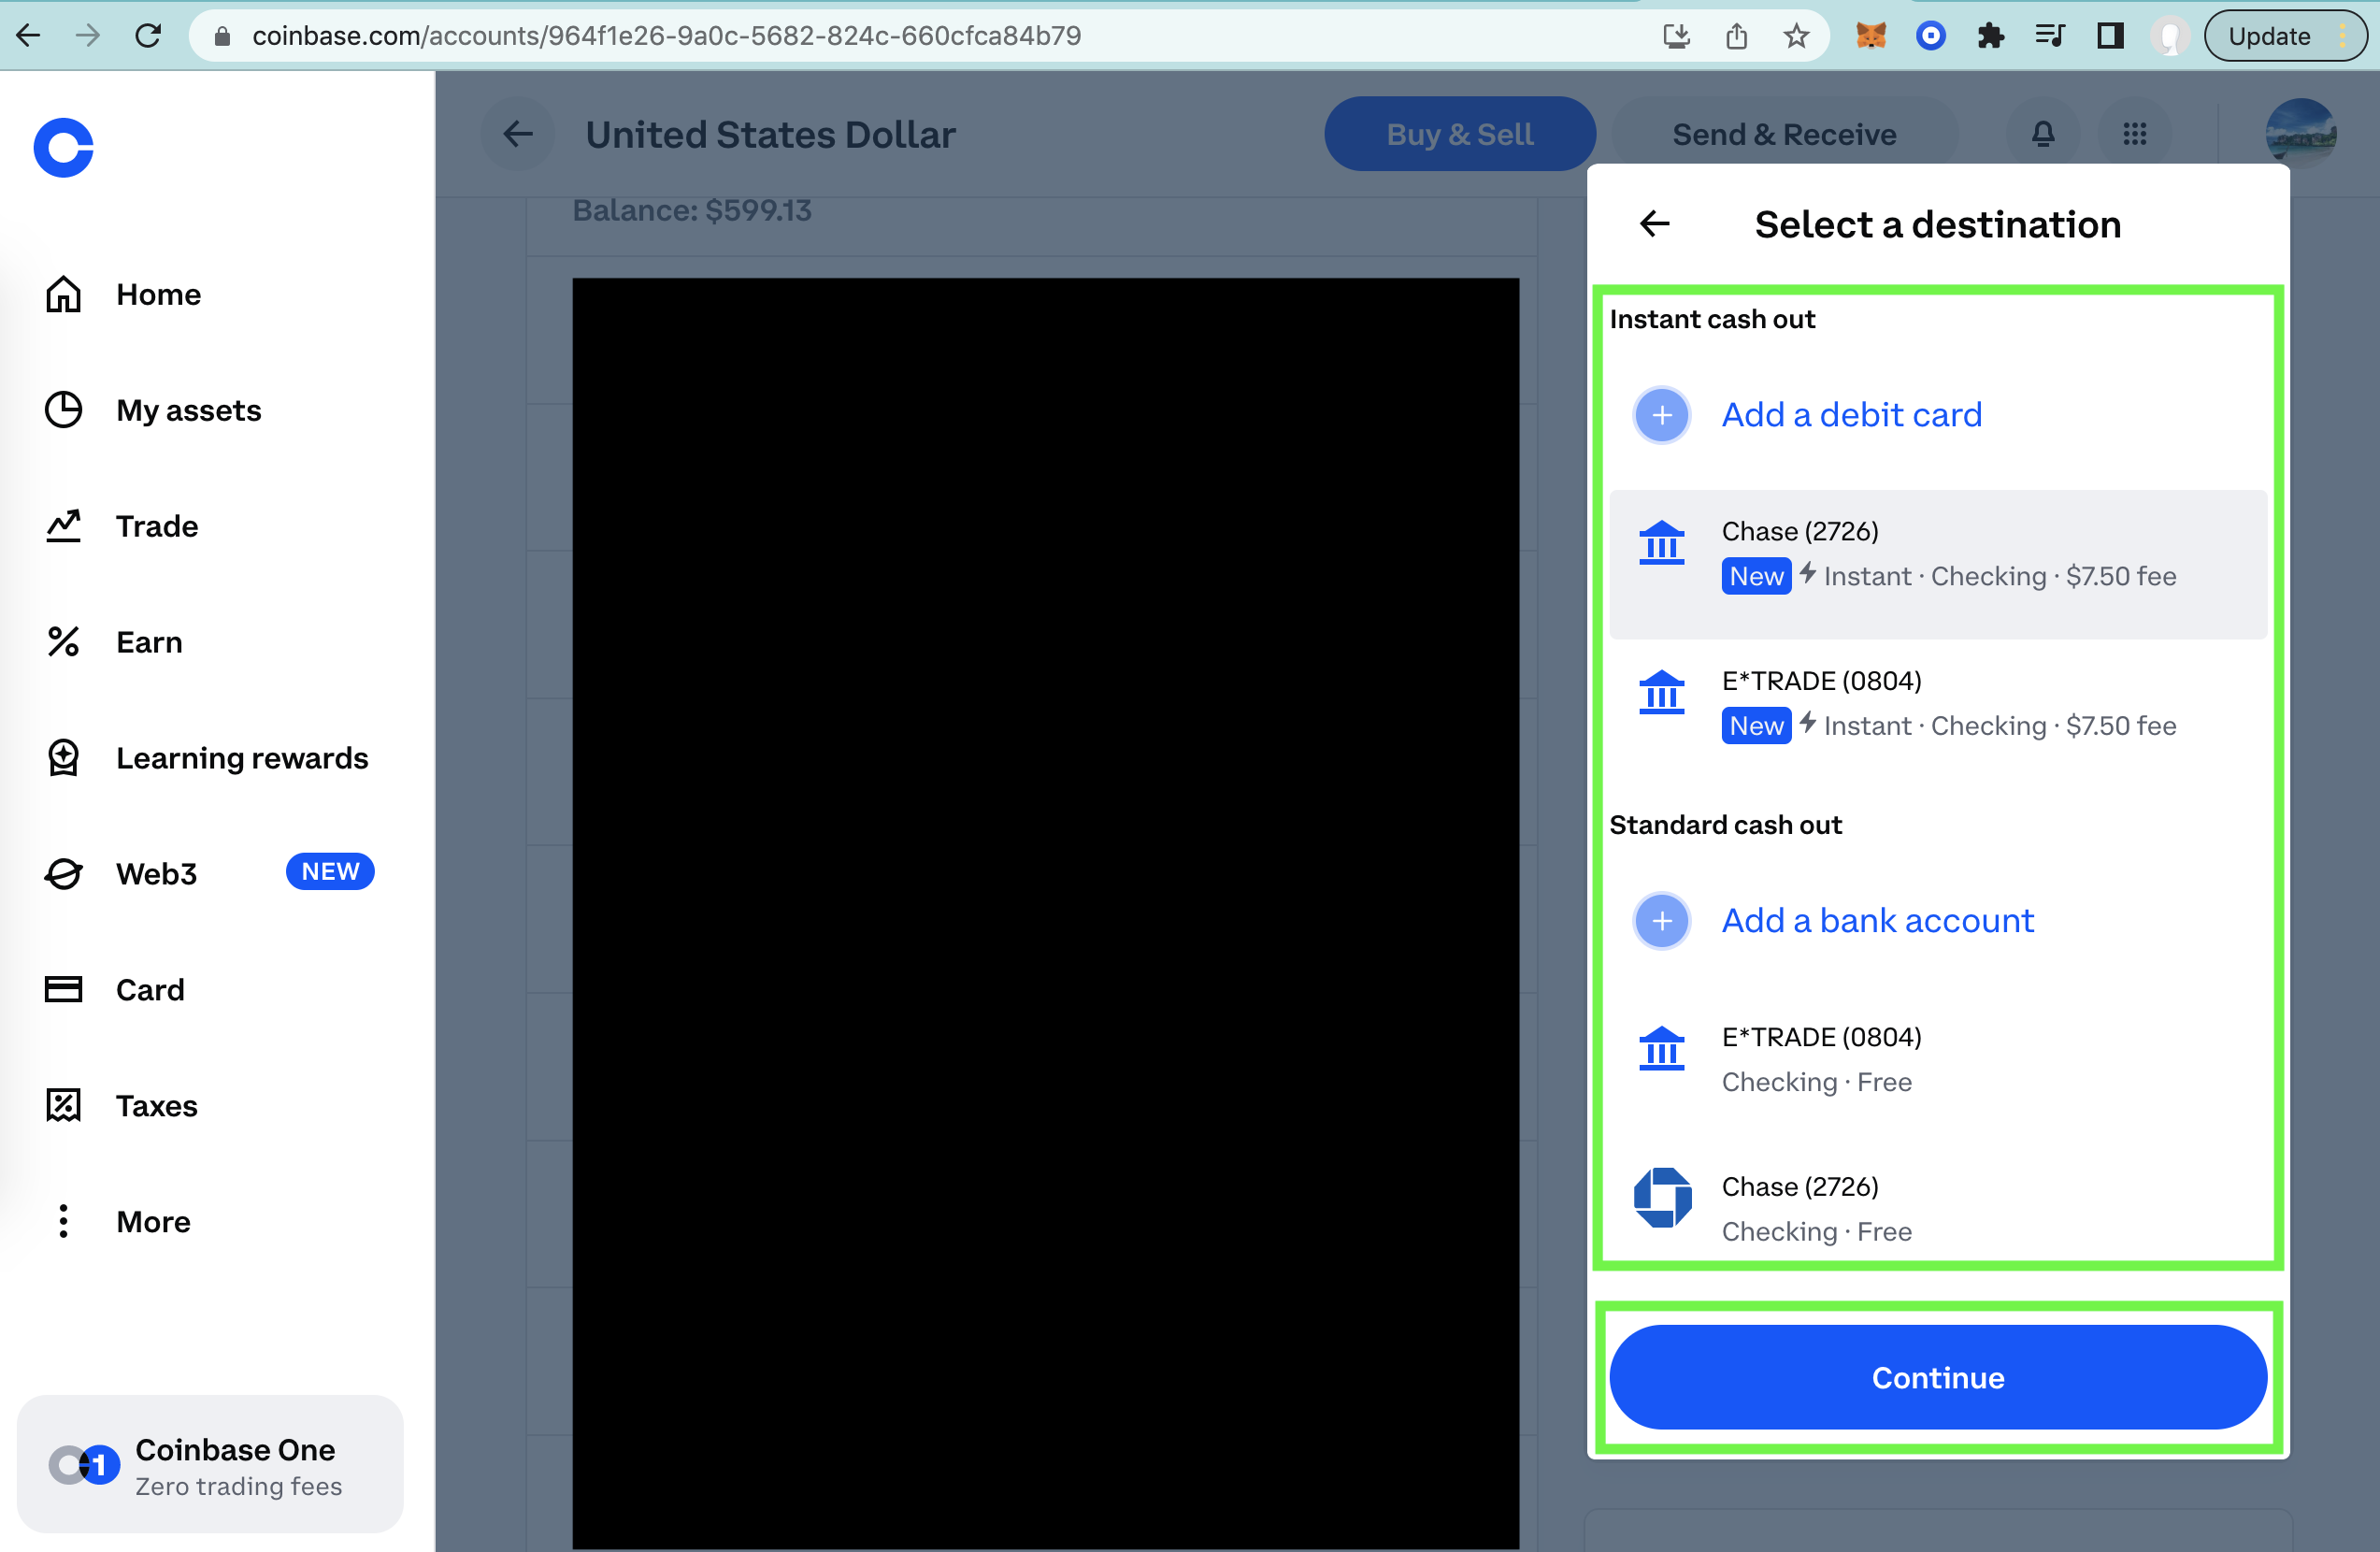Click the address bar URL

coord(666,36)
